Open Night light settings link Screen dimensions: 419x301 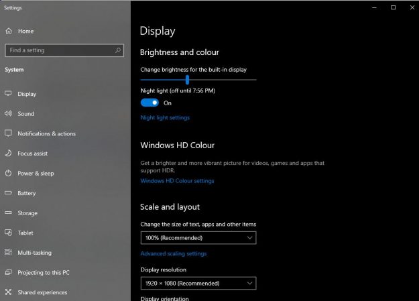(x=165, y=117)
